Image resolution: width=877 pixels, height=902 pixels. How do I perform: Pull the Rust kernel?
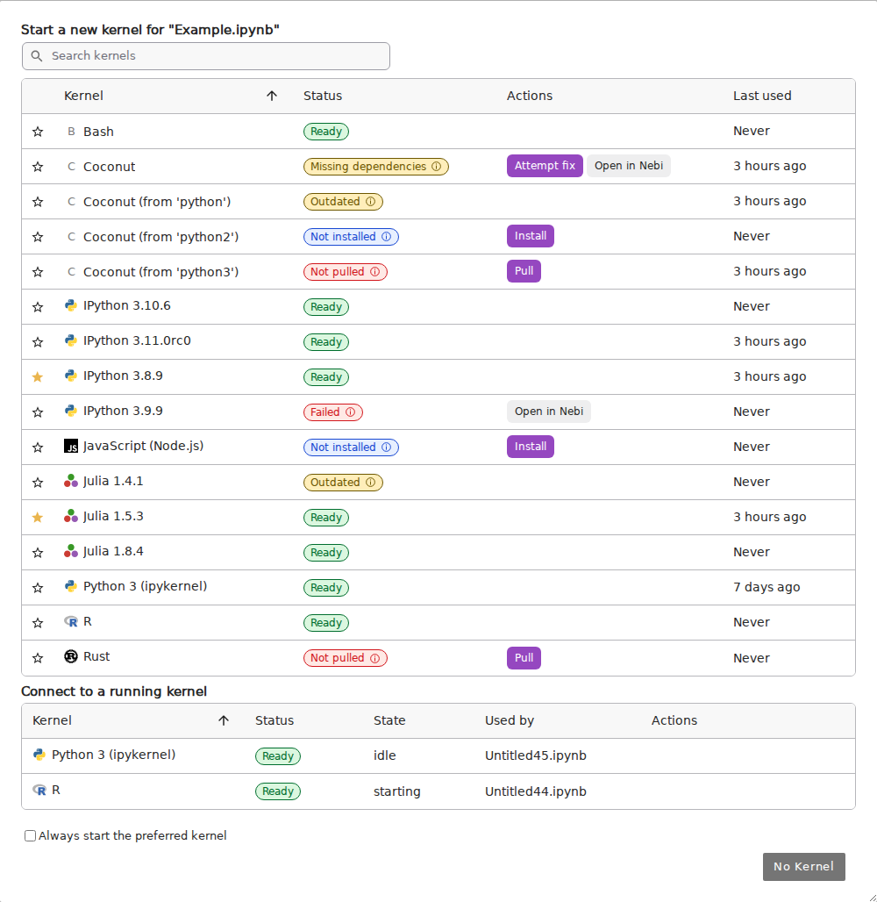[524, 658]
